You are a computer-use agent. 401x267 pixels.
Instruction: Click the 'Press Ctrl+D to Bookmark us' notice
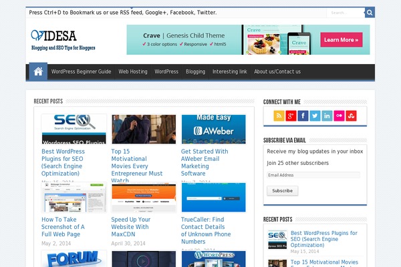coord(123,13)
